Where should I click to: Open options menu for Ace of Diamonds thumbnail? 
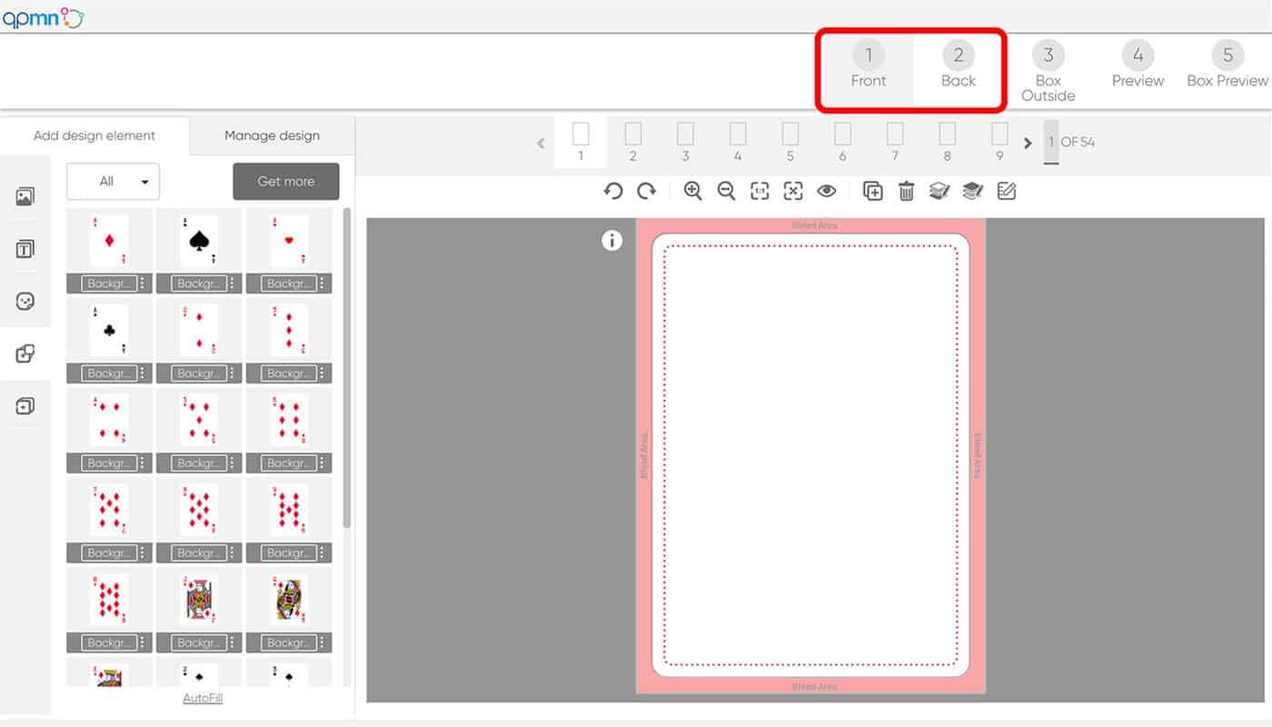[x=143, y=284]
